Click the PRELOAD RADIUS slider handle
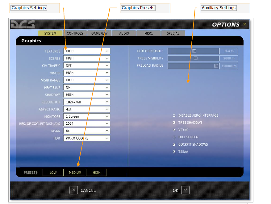 pos(216,66)
